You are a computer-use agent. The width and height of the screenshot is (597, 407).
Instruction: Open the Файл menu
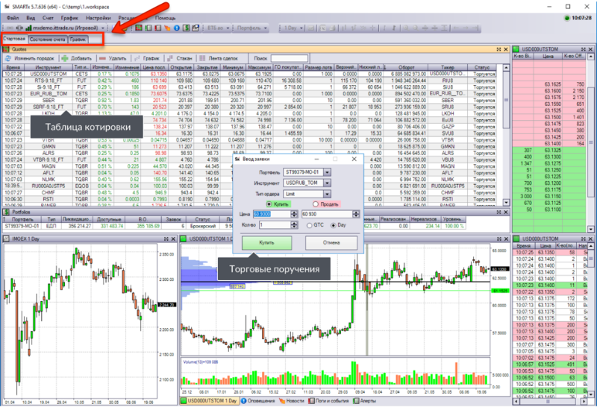pos(13,18)
